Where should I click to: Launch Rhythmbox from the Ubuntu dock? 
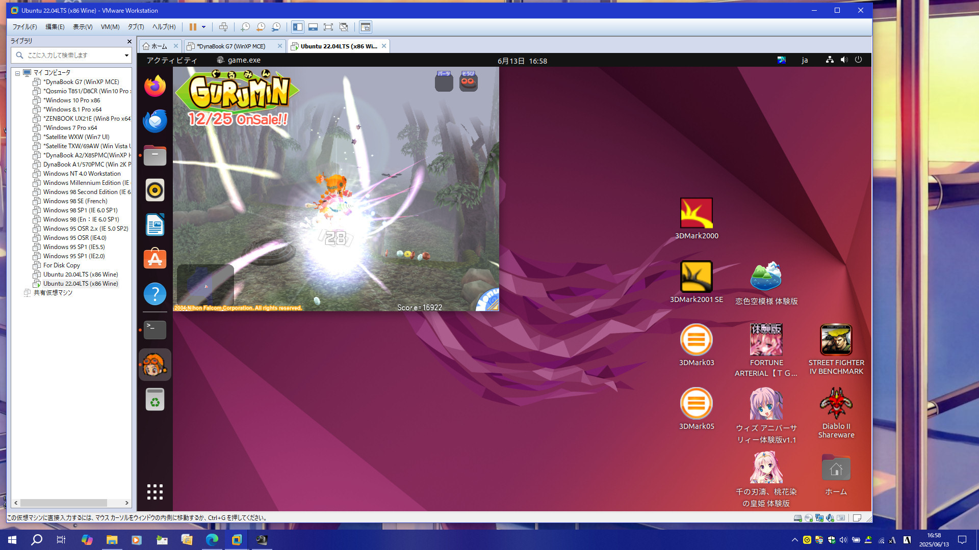(155, 190)
